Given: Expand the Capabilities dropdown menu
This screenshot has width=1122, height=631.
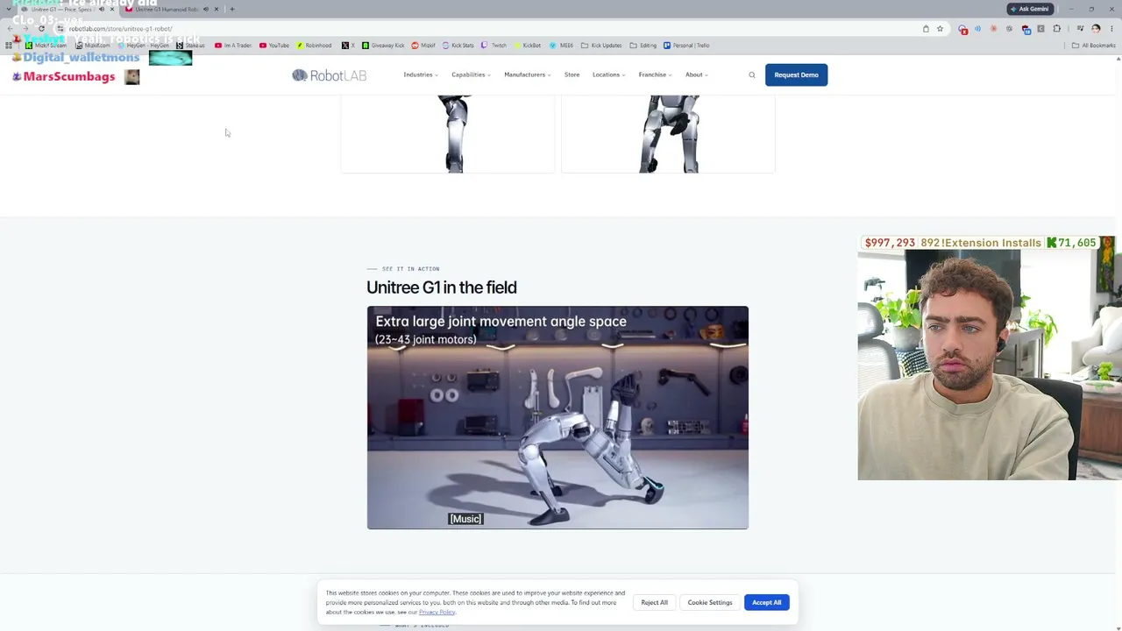Looking at the screenshot, I should (x=471, y=75).
